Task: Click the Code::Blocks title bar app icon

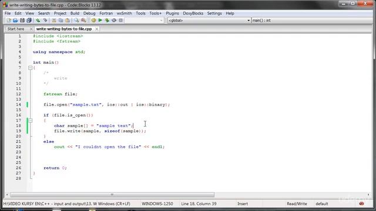Action: (x=5, y=5)
